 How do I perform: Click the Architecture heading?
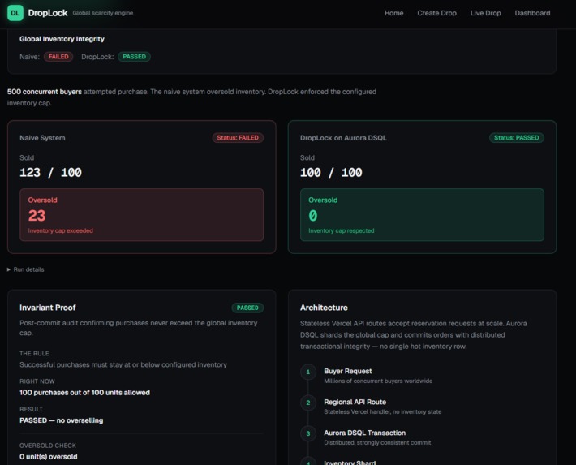324,308
